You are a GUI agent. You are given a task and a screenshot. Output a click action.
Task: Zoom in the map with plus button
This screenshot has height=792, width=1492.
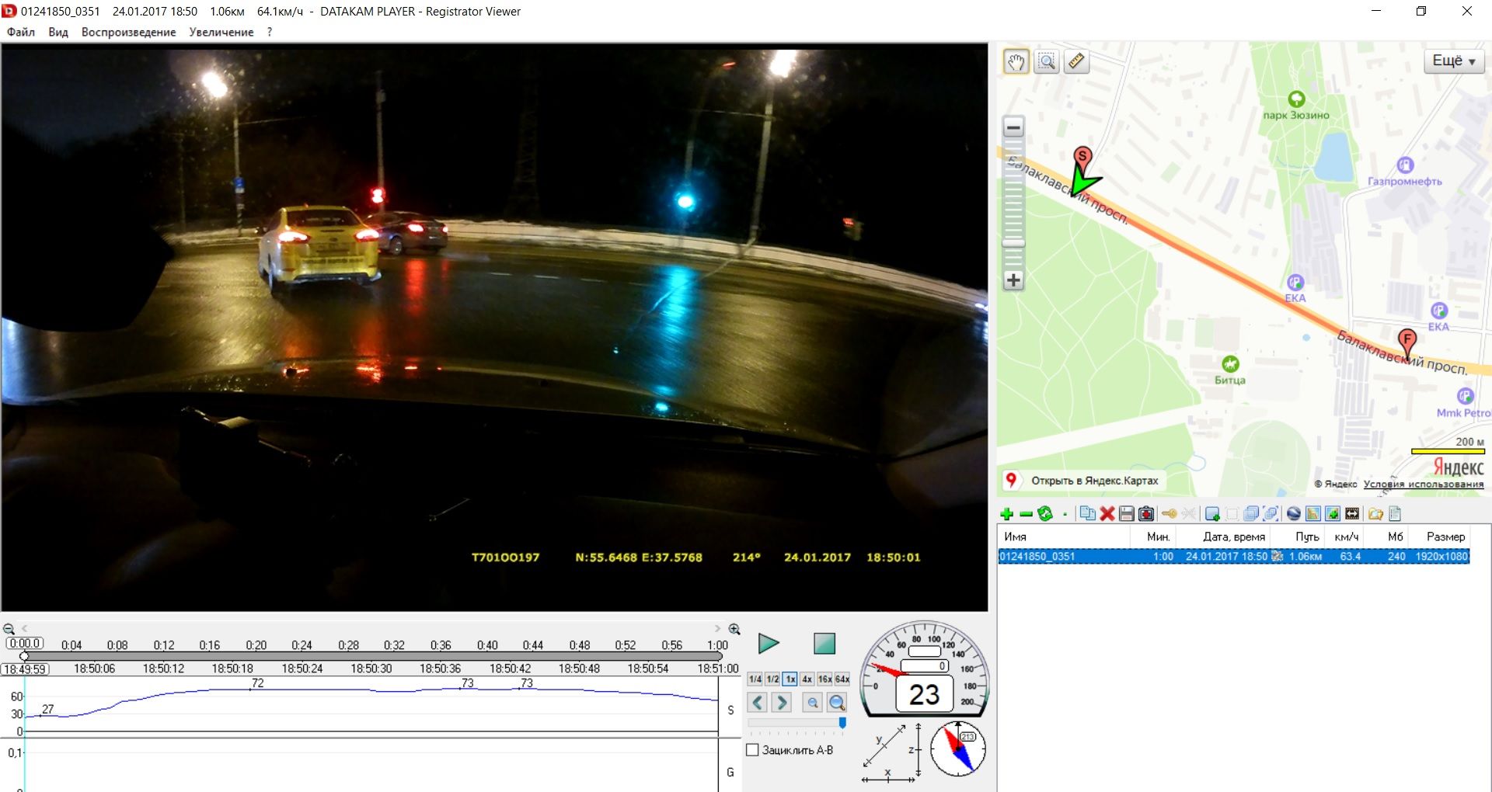[x=1013, y=280]
